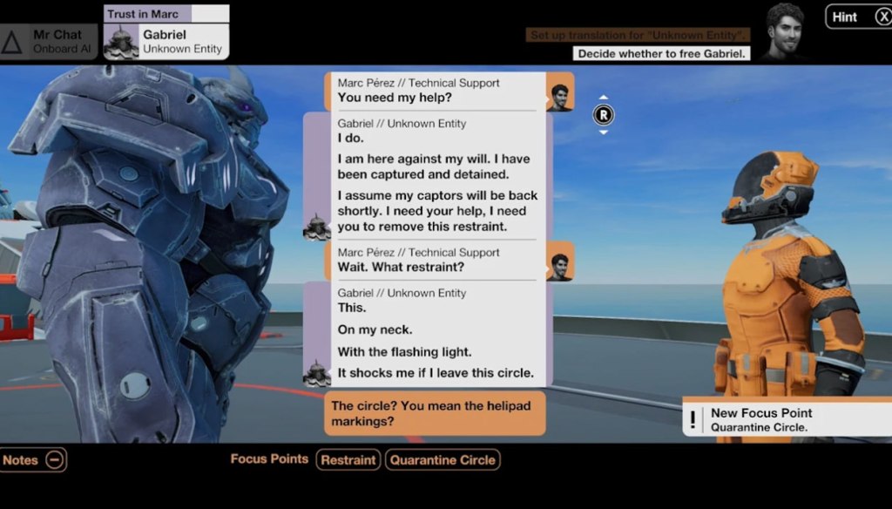Click the Trust in Marc meter
The image size is (892, 509).
point(166,13)
